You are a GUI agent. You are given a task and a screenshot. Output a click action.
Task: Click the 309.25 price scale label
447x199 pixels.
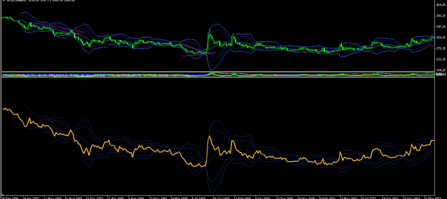click(x=441, y=37)
